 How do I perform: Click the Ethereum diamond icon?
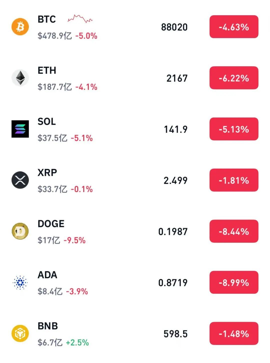coord(20,78)
